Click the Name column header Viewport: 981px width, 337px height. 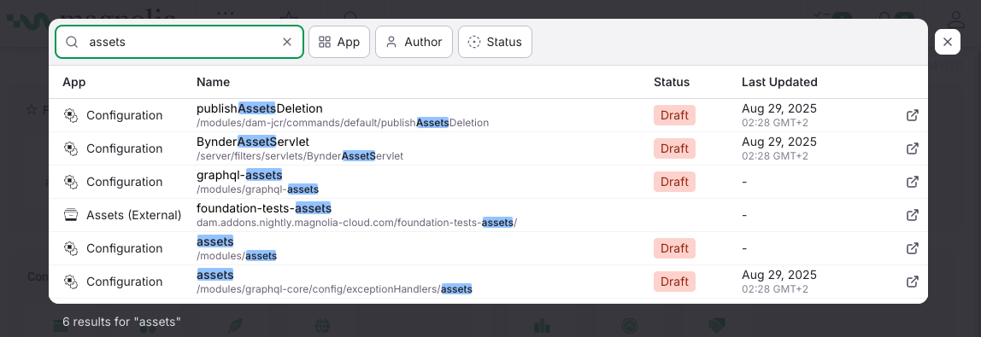pos(214,82)
